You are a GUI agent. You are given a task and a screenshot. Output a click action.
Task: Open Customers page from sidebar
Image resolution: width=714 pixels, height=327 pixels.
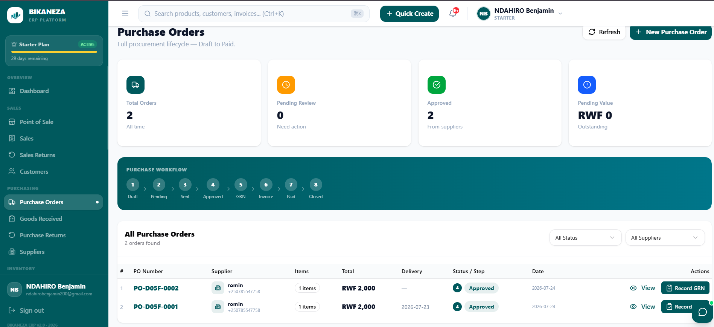click(x=53, y=172)
